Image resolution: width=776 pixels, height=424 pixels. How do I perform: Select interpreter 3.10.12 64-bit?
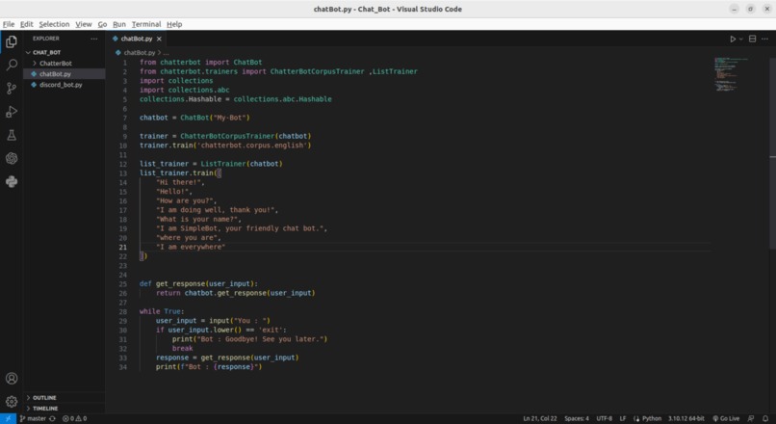coord(685,418)
